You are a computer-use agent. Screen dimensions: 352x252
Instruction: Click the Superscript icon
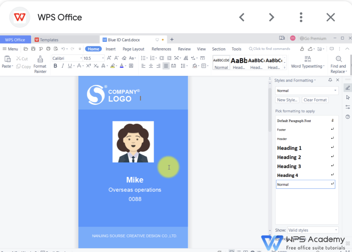coord(88,66)
